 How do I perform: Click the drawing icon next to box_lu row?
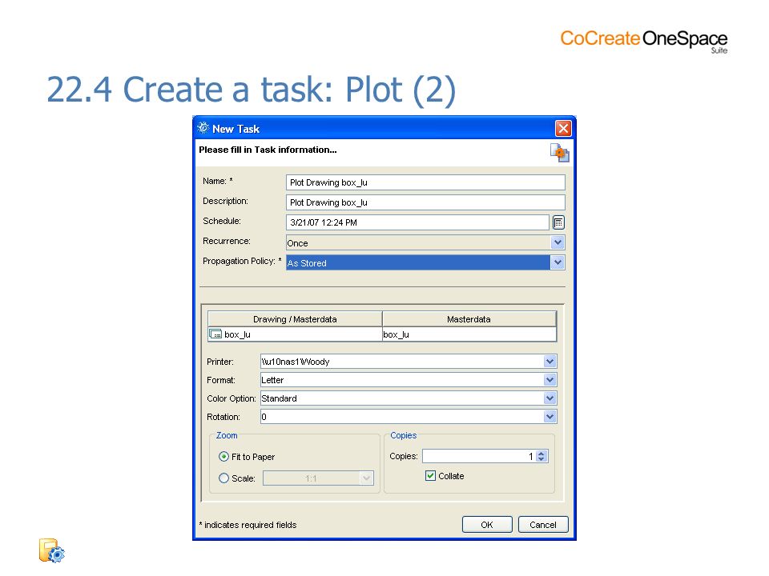tap(215, 334)
